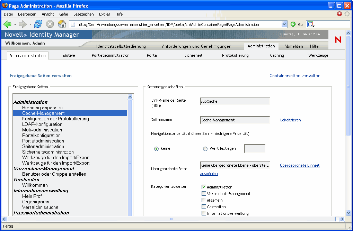Viewport: 353px width, 231px height.
Task: Switch to the Portletadministration tab
Action: [x=111, y=55]
